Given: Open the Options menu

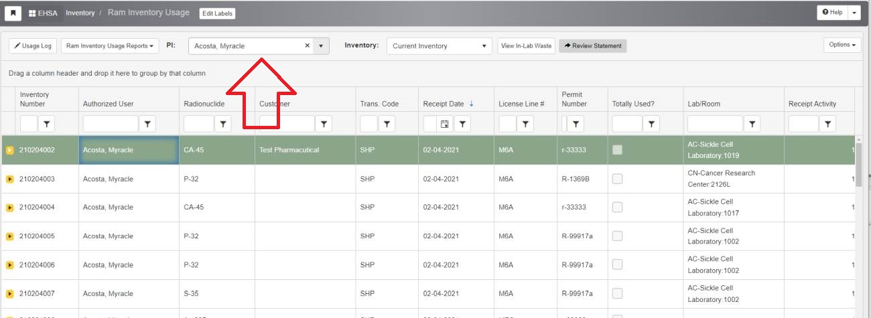Looking at the screenshot, I should pyautogui.click(x=842, y=45).
